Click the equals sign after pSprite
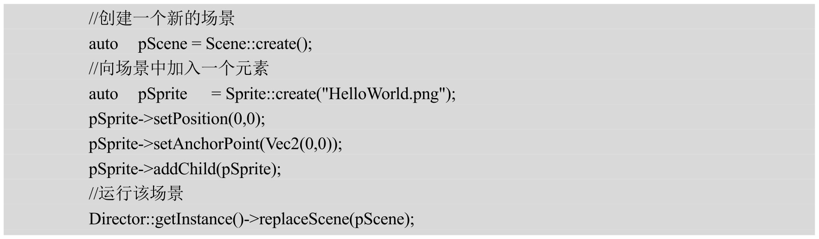819x239 pixels. click(x=216, y=94)
